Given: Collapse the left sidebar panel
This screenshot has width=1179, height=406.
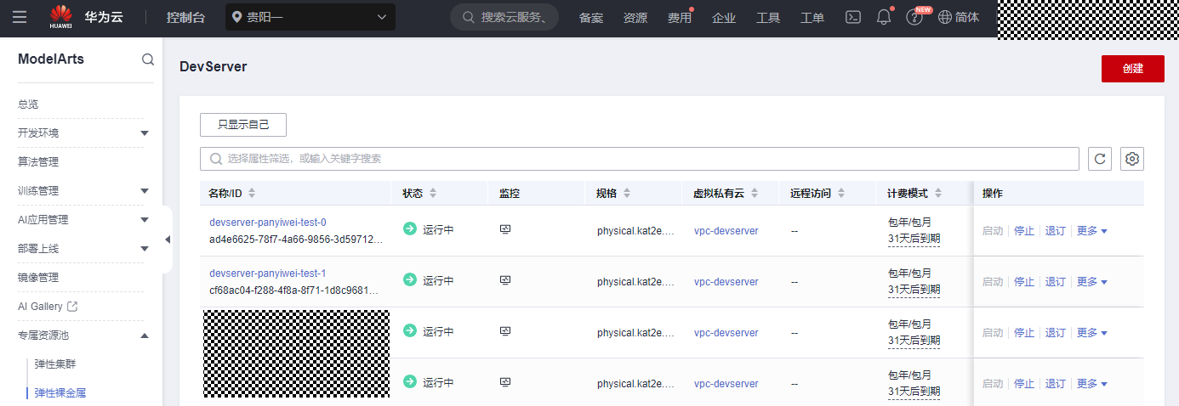Looking at the screenshot, I should tap(168, 240).
